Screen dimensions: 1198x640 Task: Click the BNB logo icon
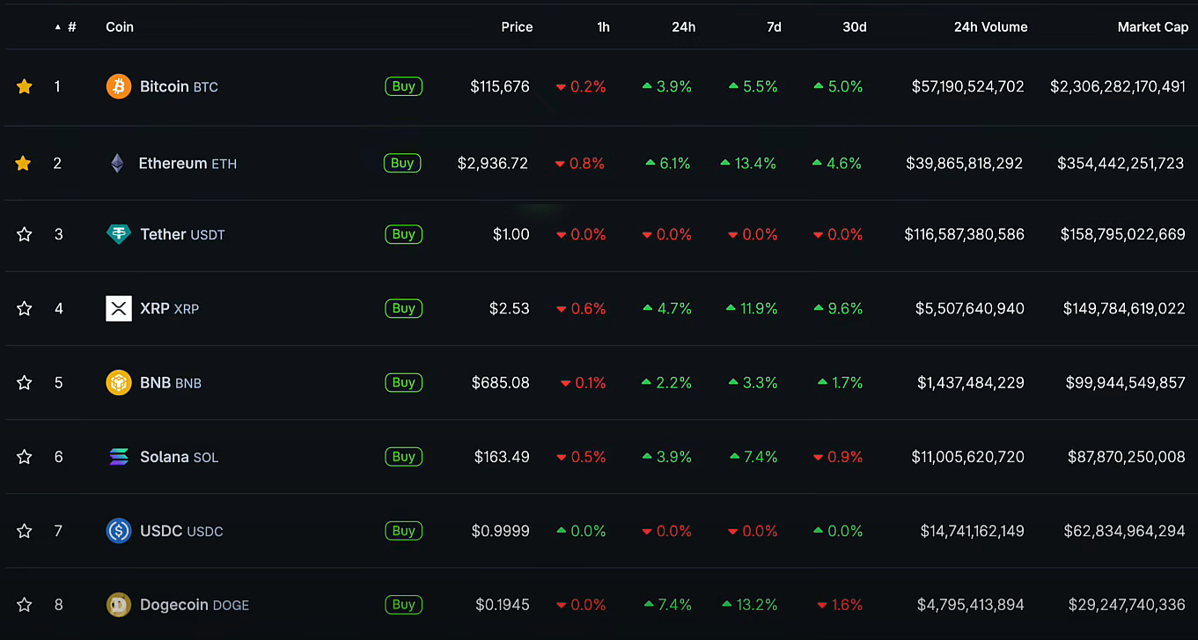point(119,383)
